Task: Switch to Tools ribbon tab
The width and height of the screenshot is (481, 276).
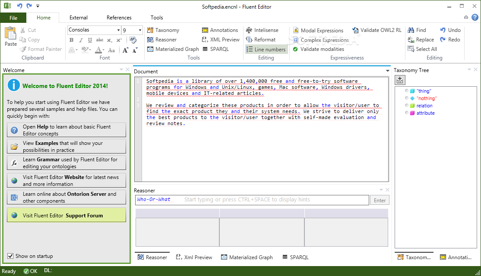Action: click(157, 18)
